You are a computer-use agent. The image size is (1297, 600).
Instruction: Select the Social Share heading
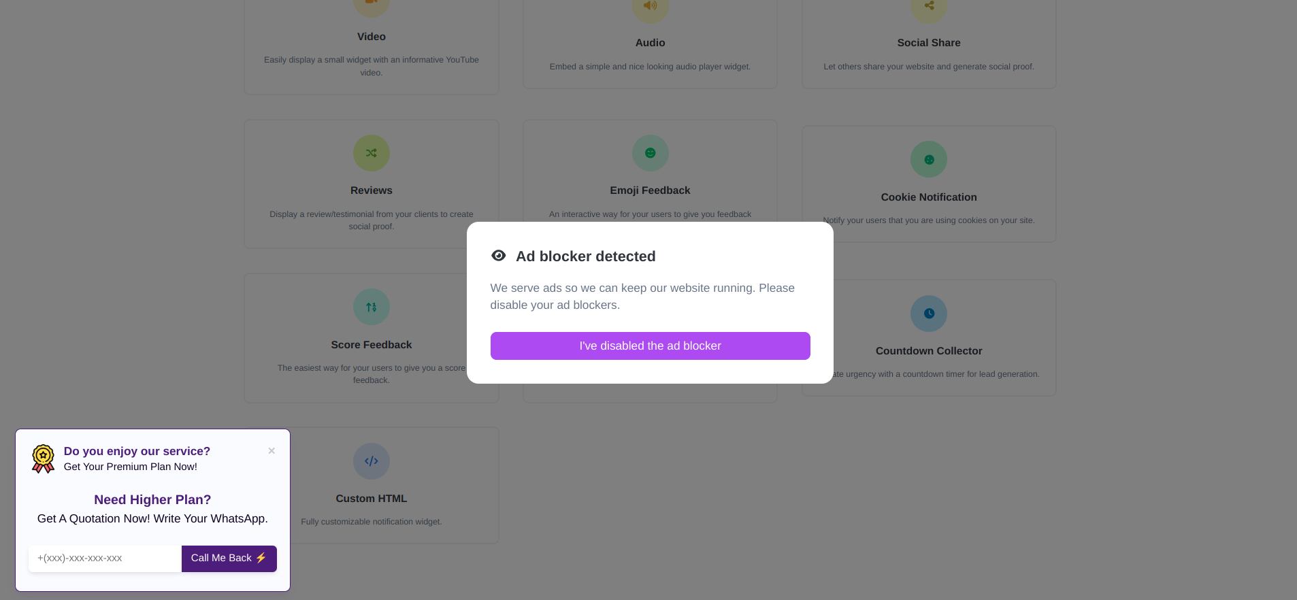point(928,43)
